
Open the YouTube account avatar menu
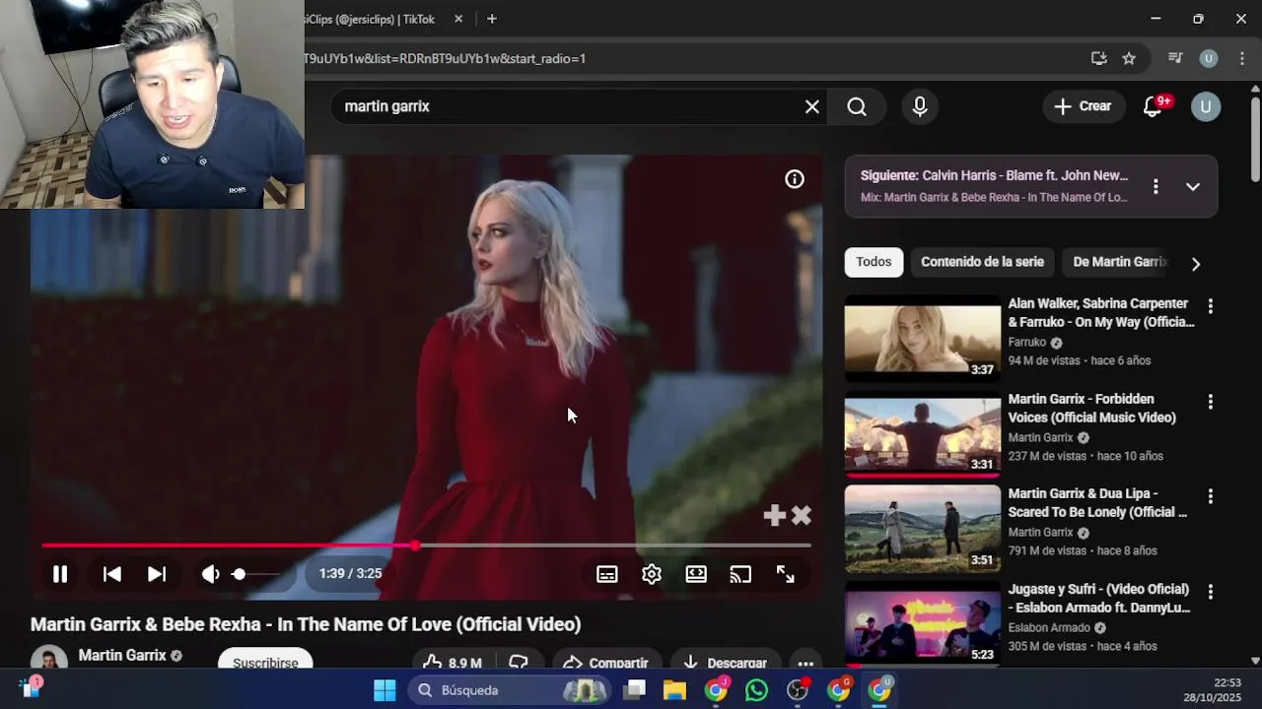[x=1206, y=106]
